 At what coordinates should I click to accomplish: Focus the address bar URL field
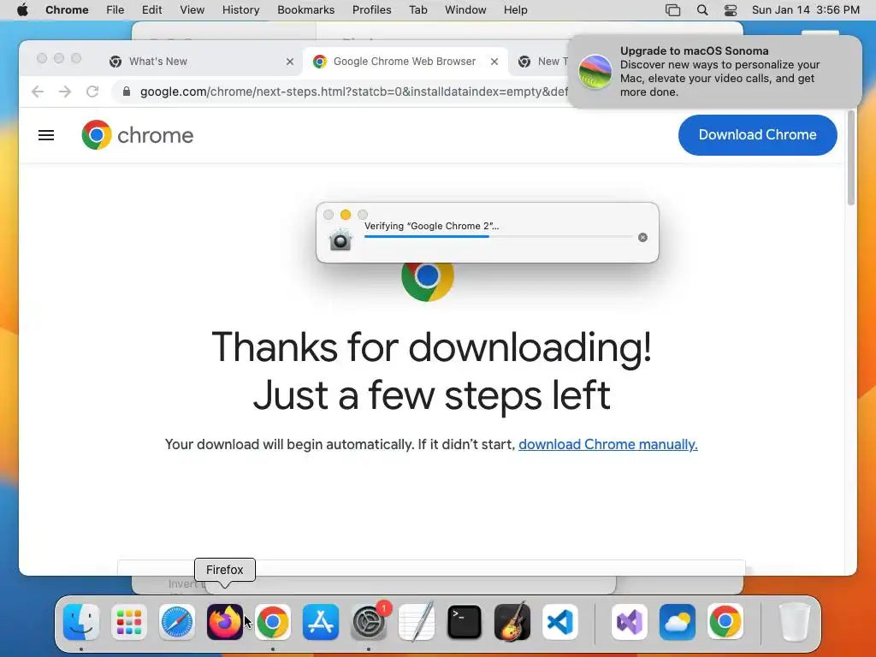[x=353, y=92]
